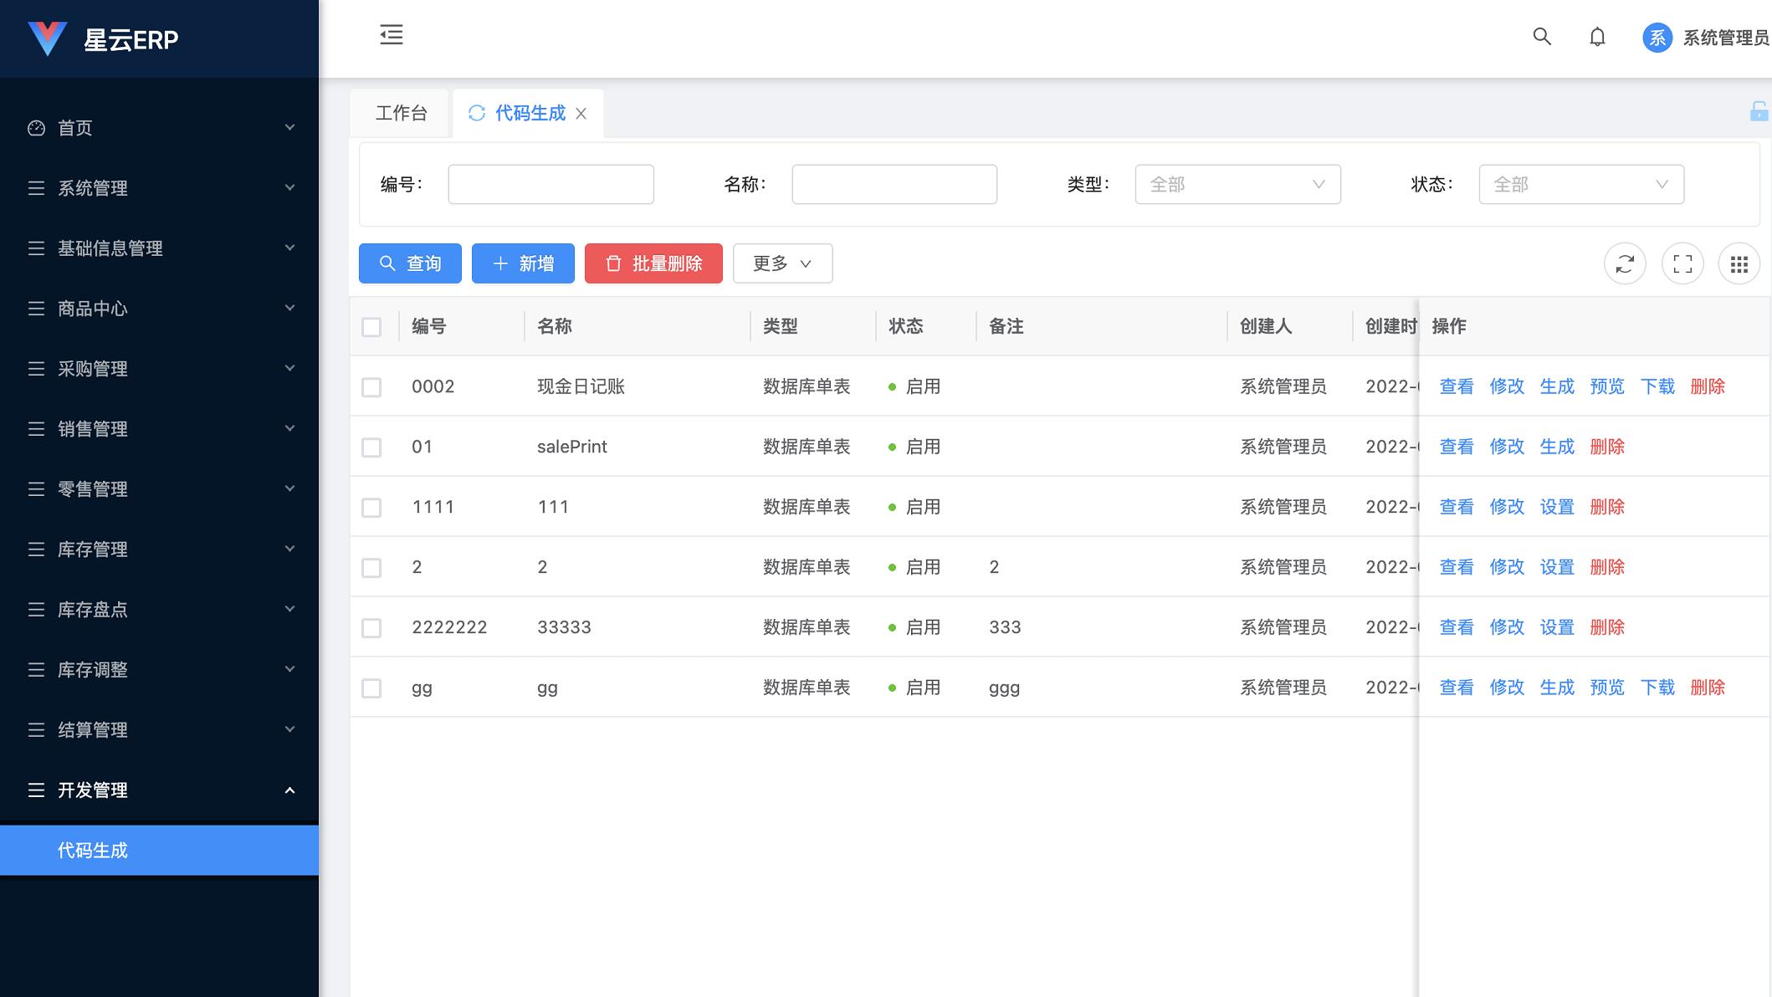
Task: Click 生成 action link for gg row
Action: pyautogui.click(x=1555, y=688)
